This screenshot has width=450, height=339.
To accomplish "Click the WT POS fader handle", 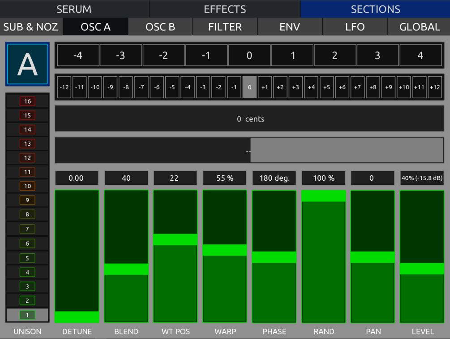I will 176,239.
